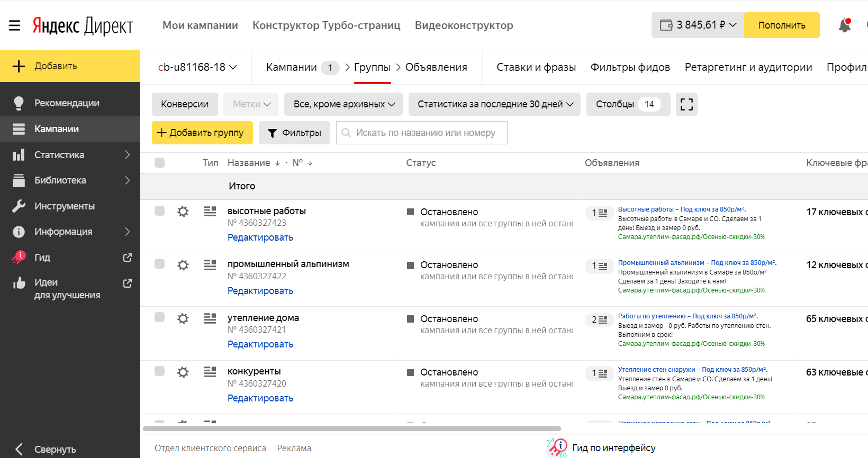Image resolution: width=868 pixels, height=458 pixels.
Task: Click the Яндекс Директ logo
Action: click(x=83, y=25)
